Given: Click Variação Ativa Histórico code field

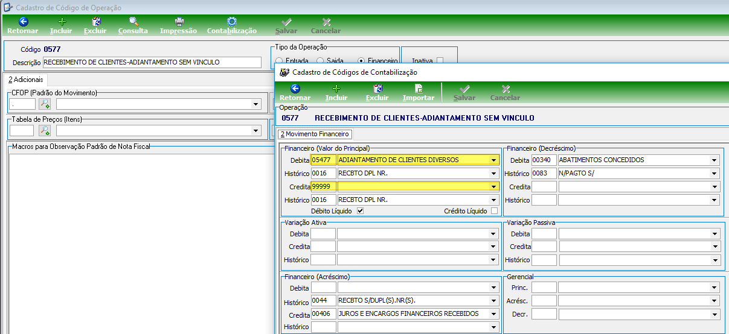Looking at the screenshot, I should tap(323, 260).
